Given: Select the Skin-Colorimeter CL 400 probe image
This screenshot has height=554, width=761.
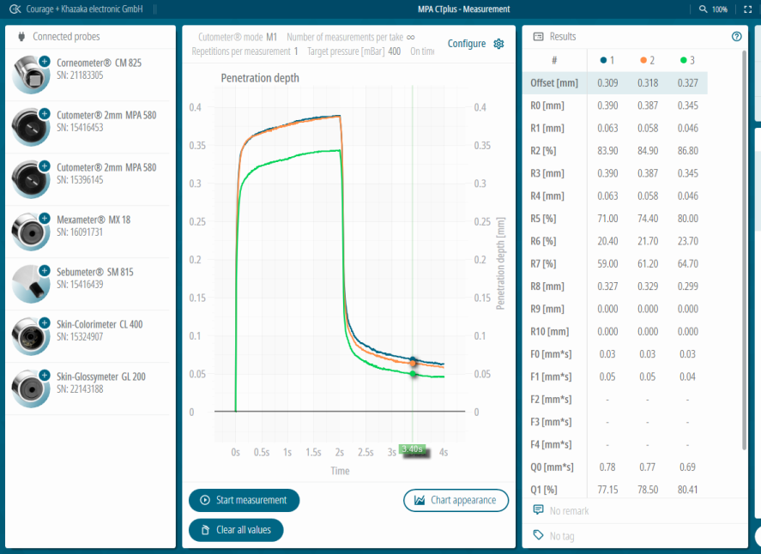Looking at the screenshot, I should [31, 337].
